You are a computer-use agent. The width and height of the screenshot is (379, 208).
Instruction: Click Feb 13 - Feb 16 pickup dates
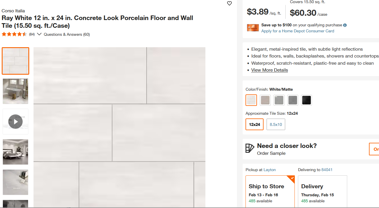coord(263,195)
